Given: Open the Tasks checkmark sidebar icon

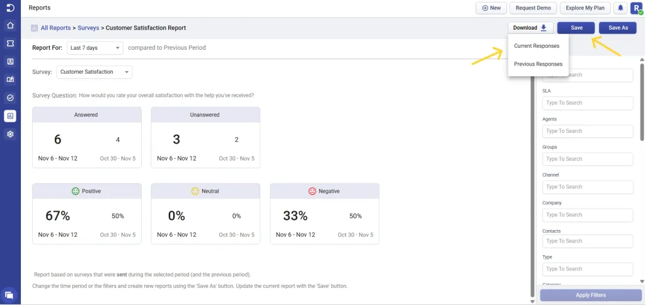Looking at the screenshot, I should pos(10,98).
